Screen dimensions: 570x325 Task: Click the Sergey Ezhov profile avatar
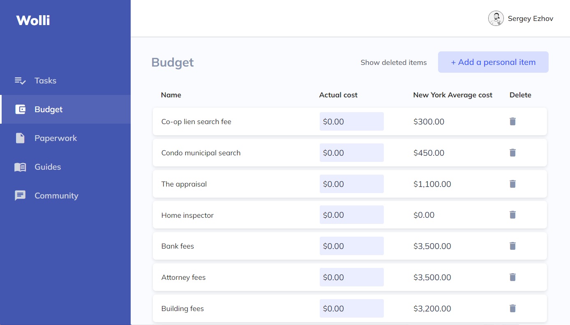(496, 18)
